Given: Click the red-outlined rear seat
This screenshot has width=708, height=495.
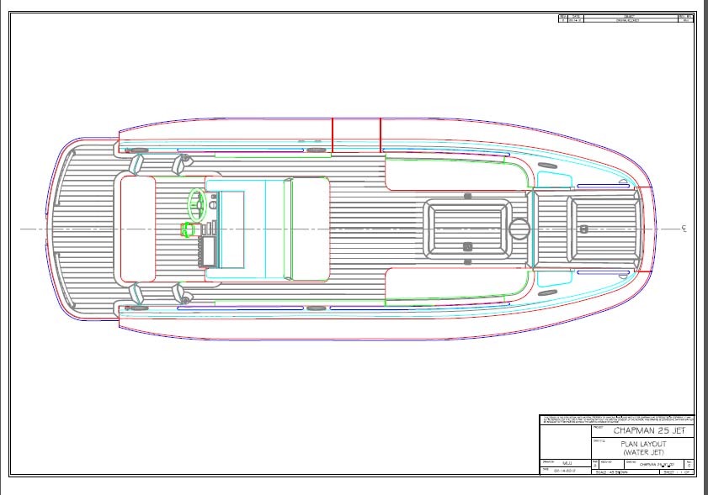Looking at the screenshot, I should [138, 229].
